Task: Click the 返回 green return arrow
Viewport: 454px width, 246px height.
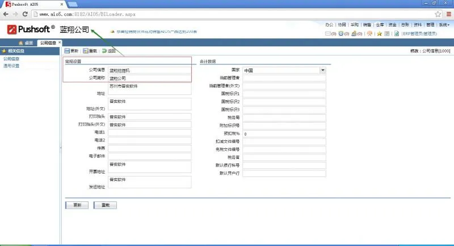Action: click(104, 51)
